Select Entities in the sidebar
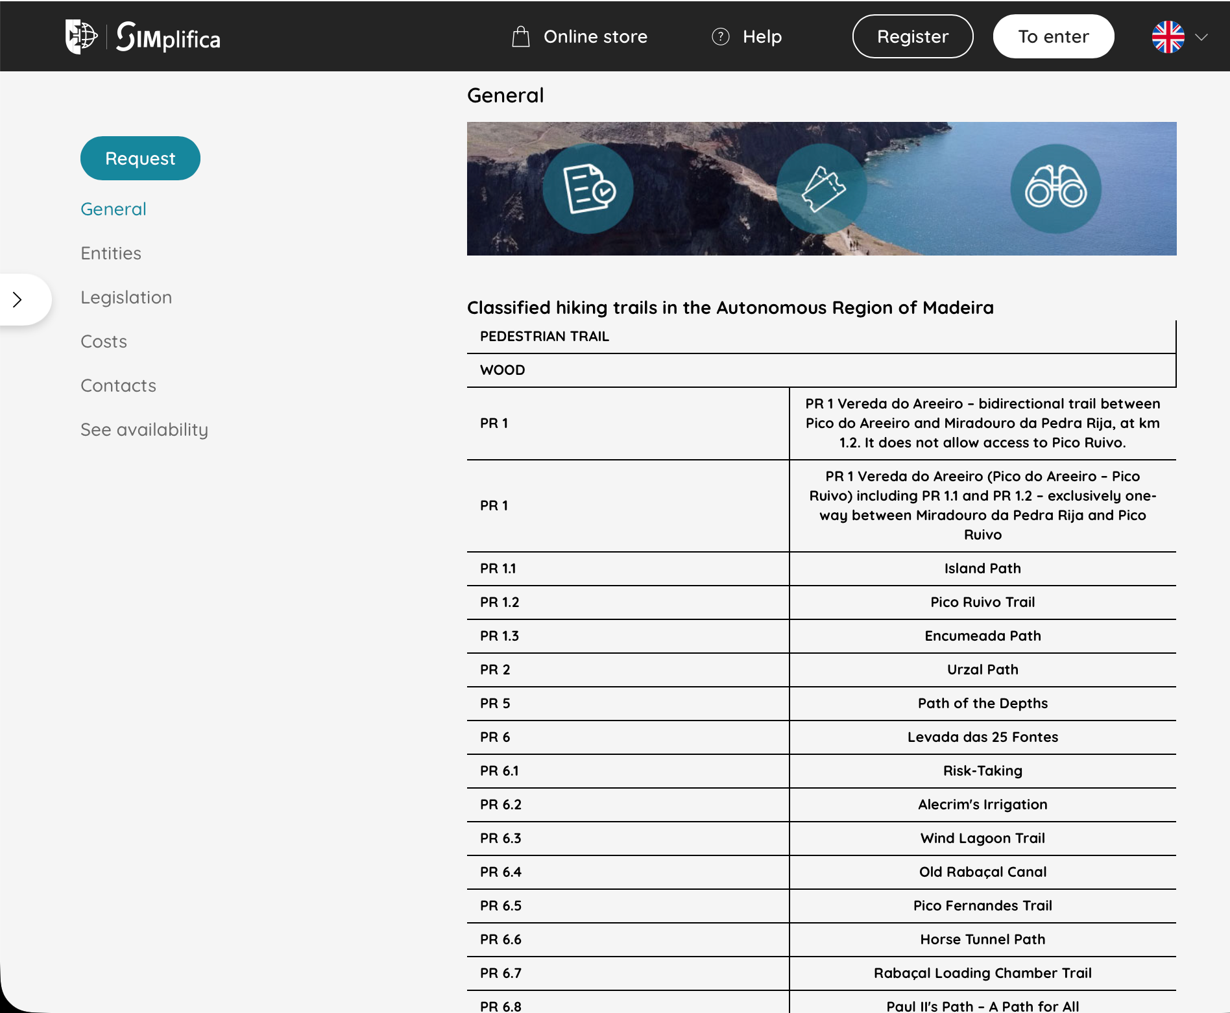This screenshot has height=1013, width=1230. pos(111,253)
